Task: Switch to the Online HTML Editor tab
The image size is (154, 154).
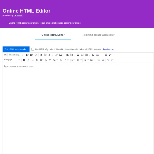Action: click(53, 35)
